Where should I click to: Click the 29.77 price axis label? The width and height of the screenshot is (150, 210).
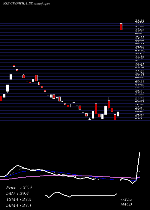pyautogui.click(x=140, y=81)
